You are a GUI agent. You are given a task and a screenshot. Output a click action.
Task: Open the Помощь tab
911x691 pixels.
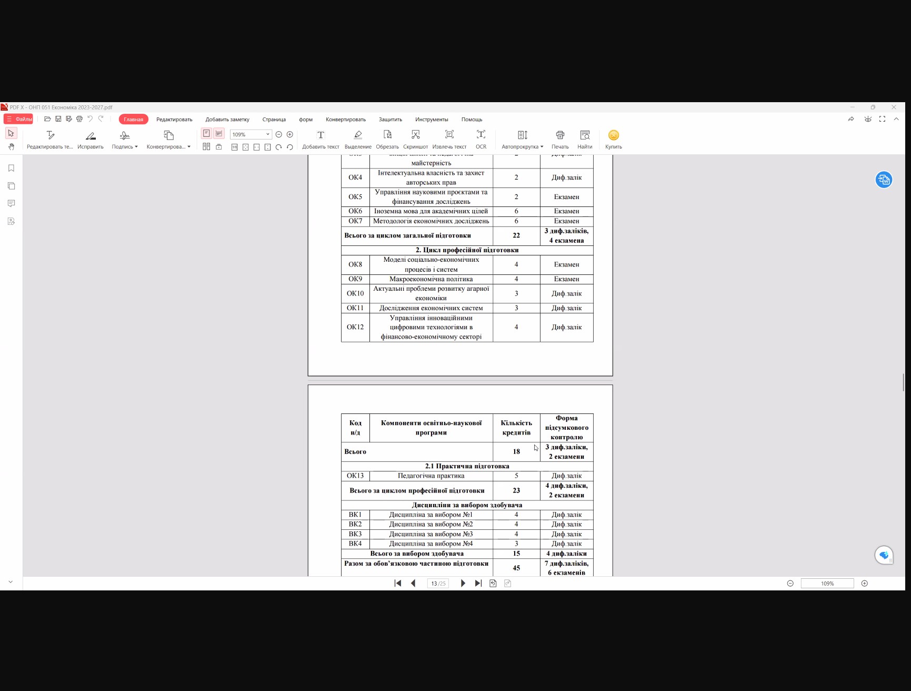[x=472, y=120]
